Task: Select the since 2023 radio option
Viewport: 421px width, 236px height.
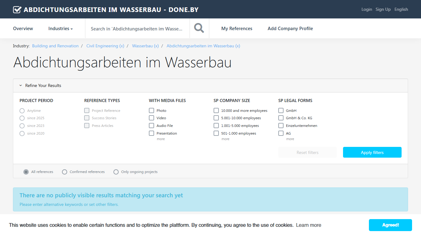Action: point(22,126)
